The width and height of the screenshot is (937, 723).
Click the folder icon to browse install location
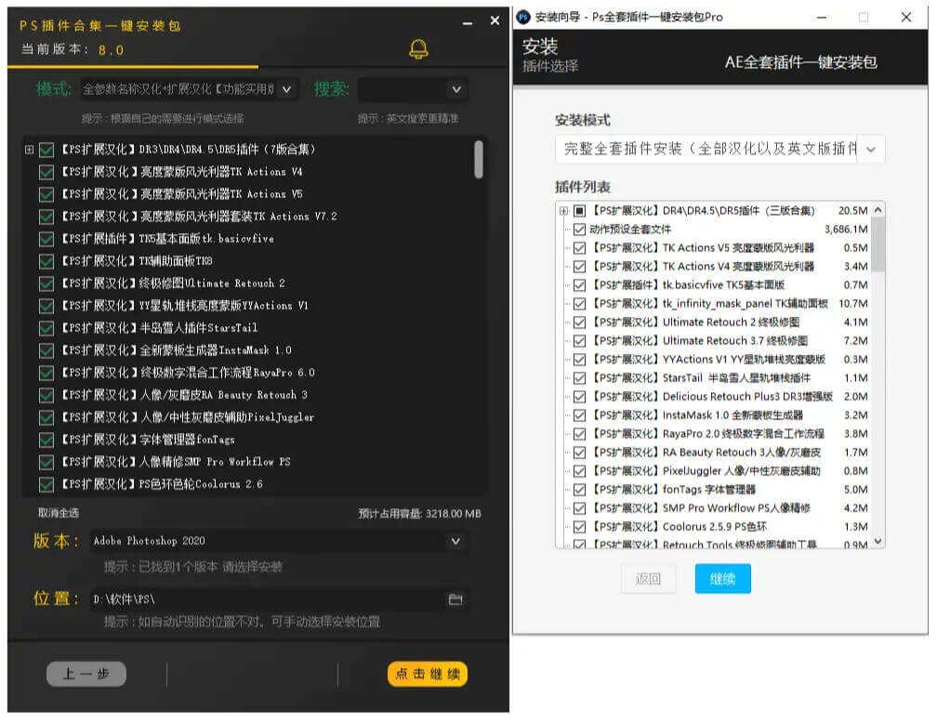point(455,599)
